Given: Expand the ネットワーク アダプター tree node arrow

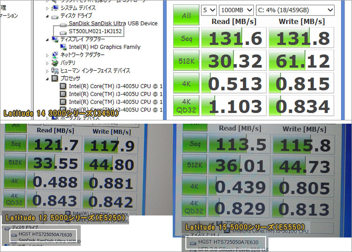Looking at the screenshot, I should click(47, 55).
